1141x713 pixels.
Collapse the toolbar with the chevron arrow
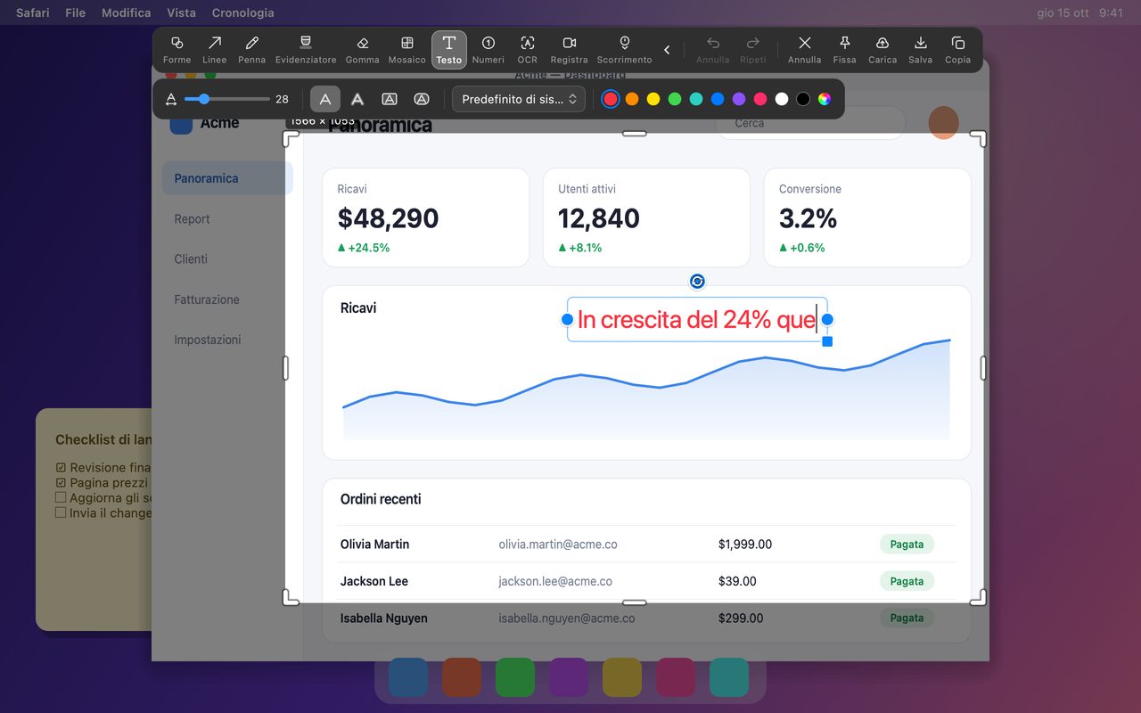(667, 50)
